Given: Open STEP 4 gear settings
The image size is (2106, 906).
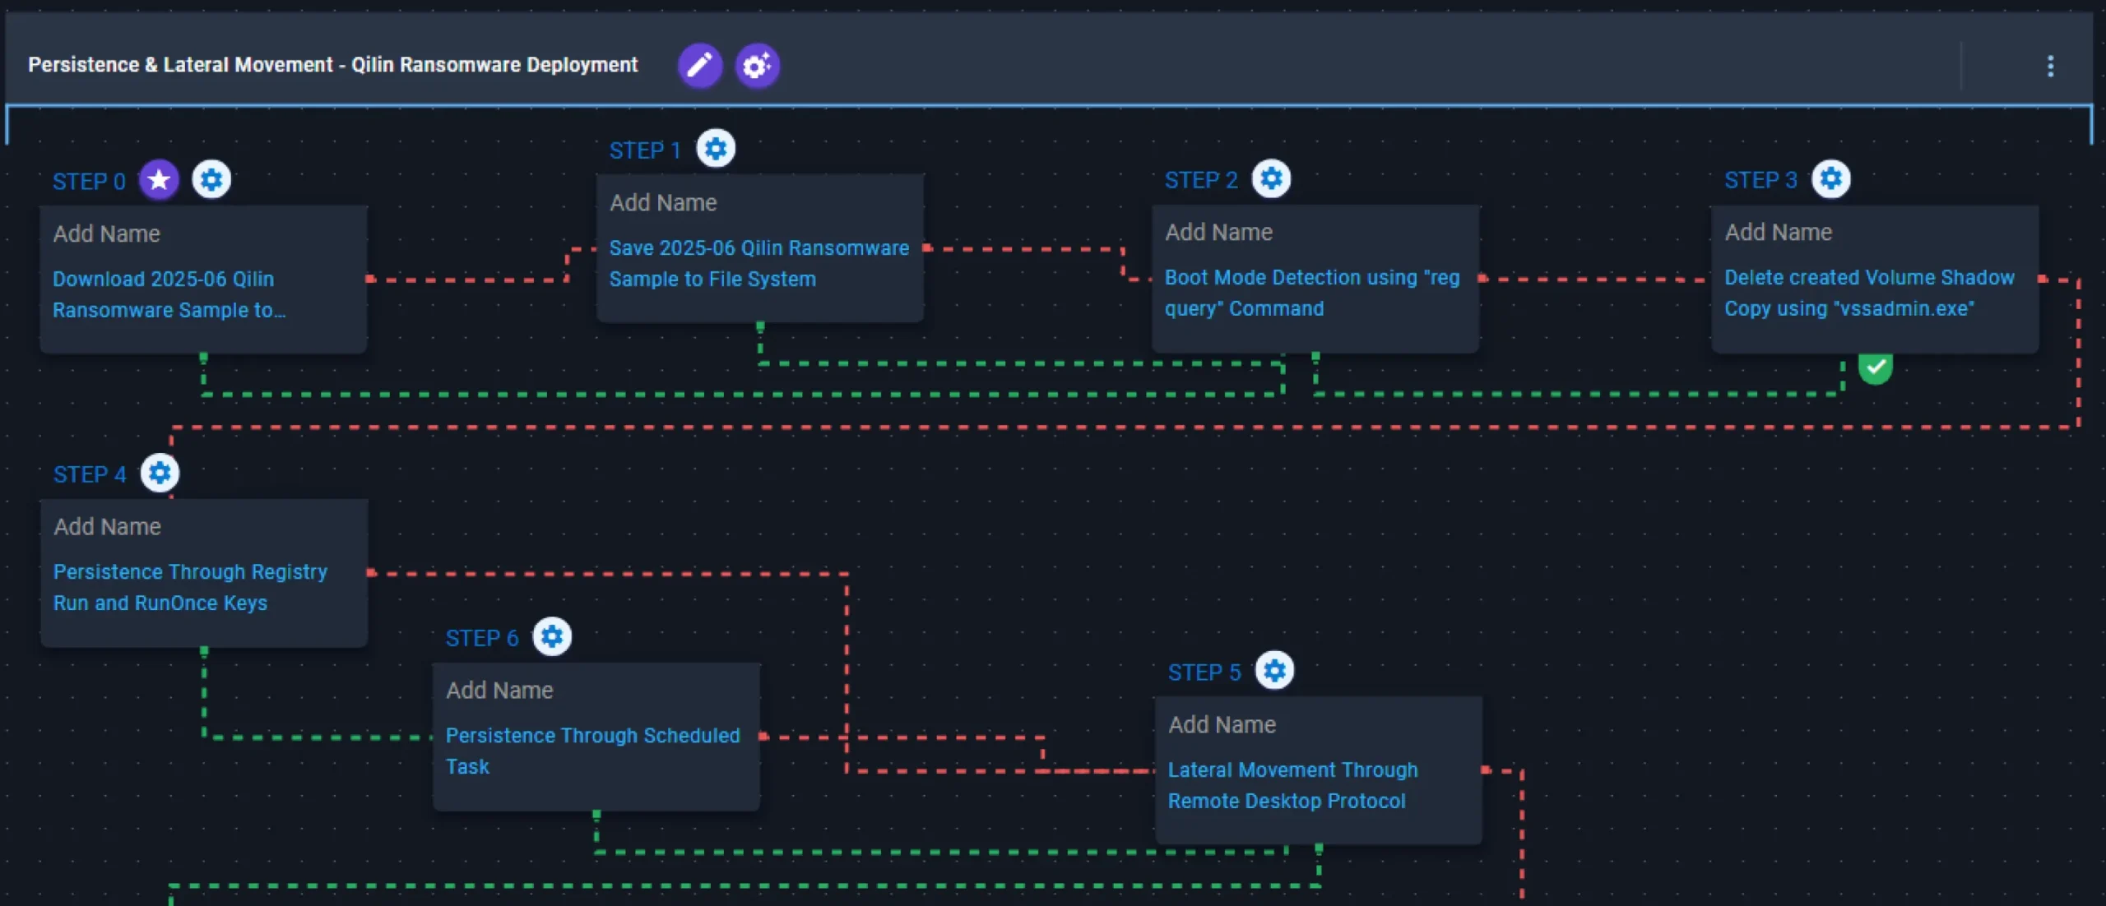Looking at the screenshot, I should [x=160, y=473].
